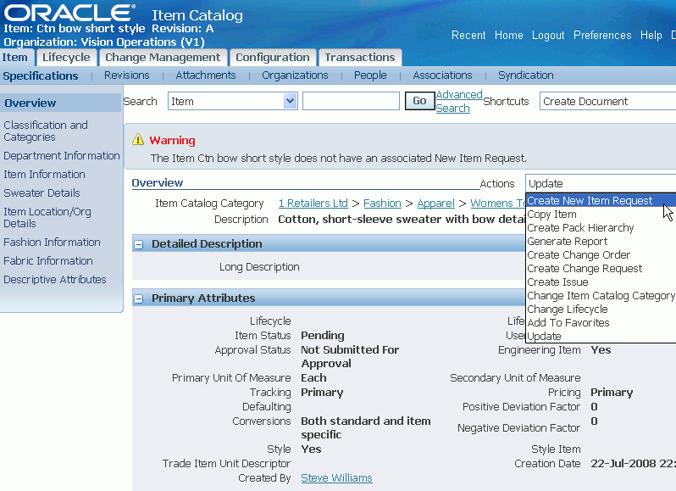Viewport: 676px width, 491px height.
Task: Open the Advanced Search link
Action: 459,102
